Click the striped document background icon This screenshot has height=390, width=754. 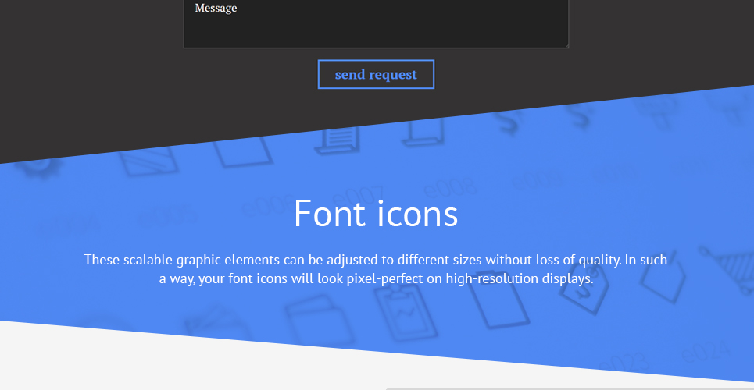(x=148, y=160)
